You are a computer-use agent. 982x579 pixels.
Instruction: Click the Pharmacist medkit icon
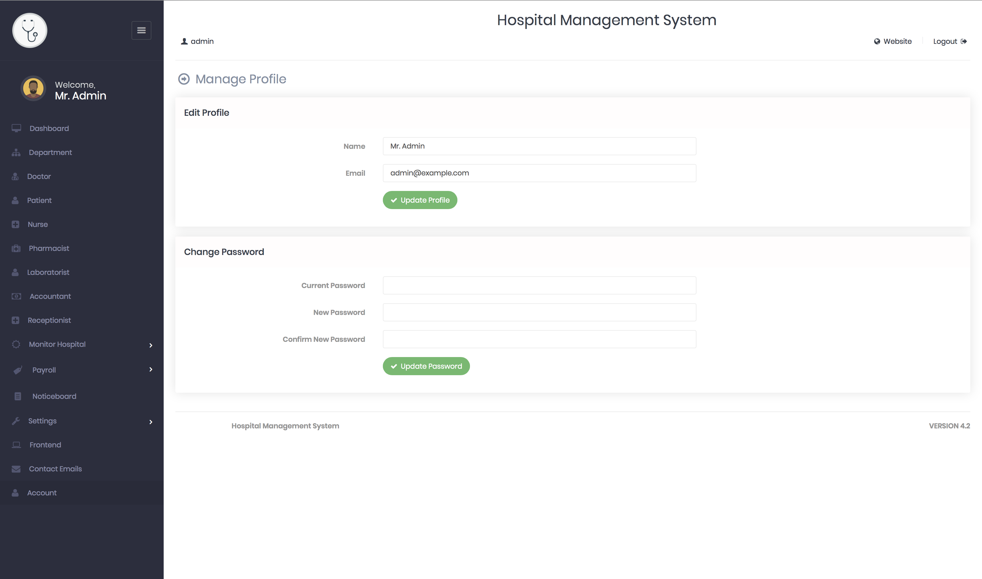click(16, 249)
